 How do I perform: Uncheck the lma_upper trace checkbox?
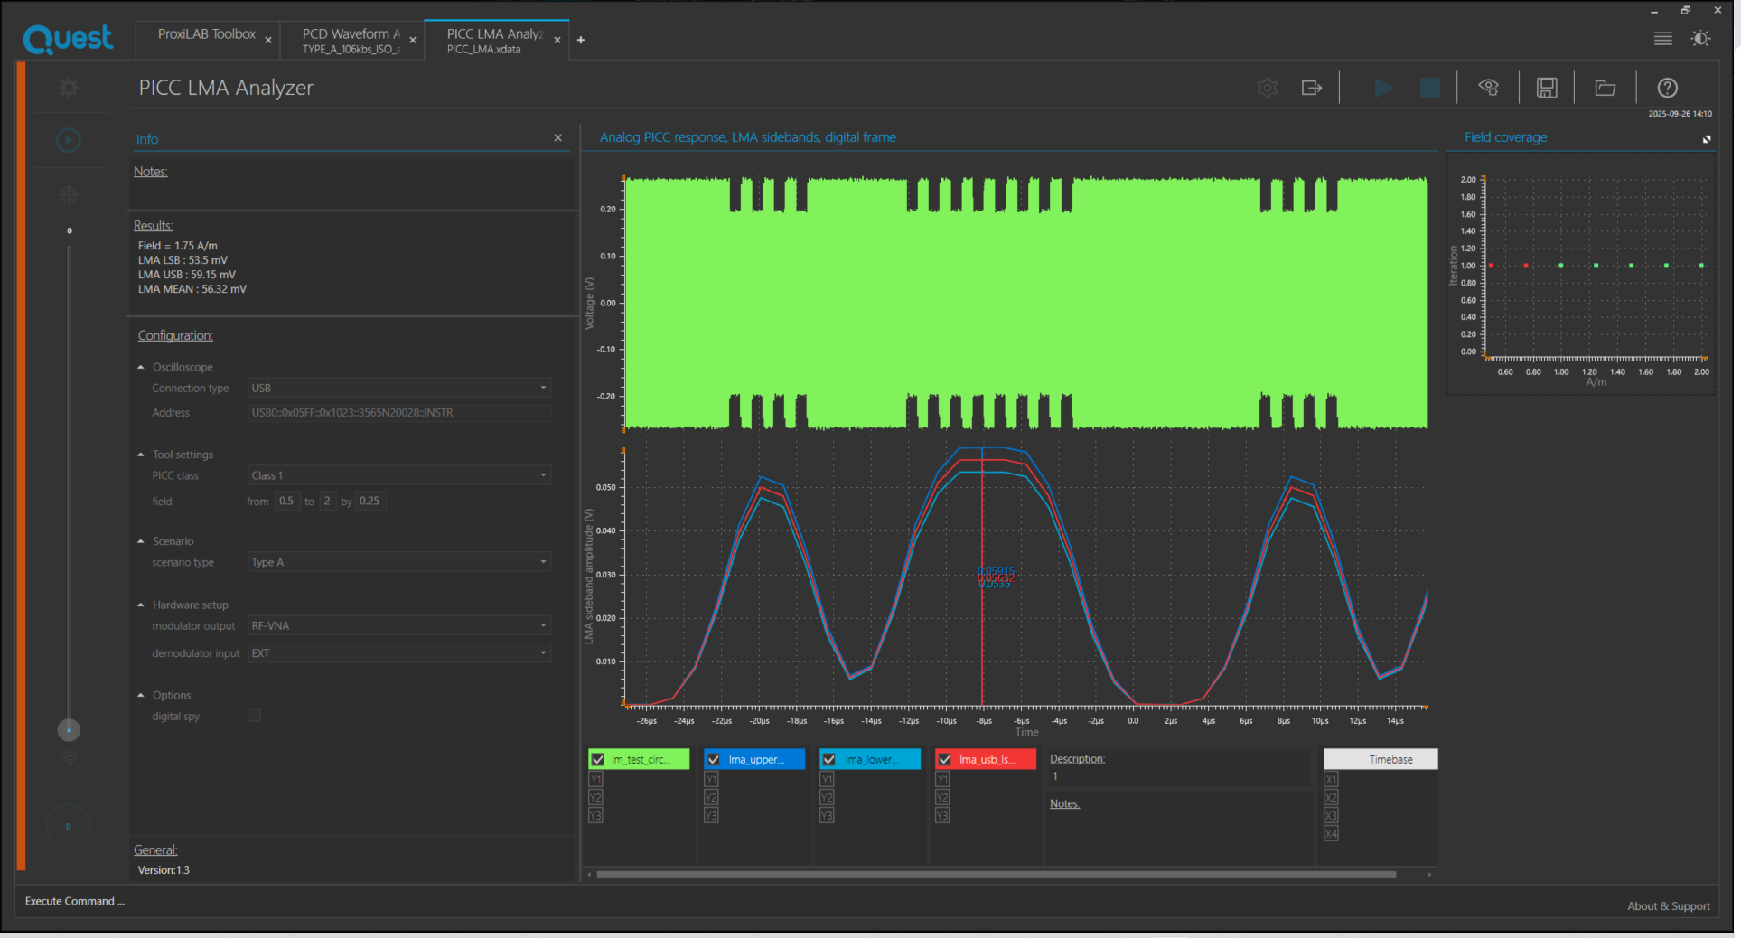[x=714, y=760]
